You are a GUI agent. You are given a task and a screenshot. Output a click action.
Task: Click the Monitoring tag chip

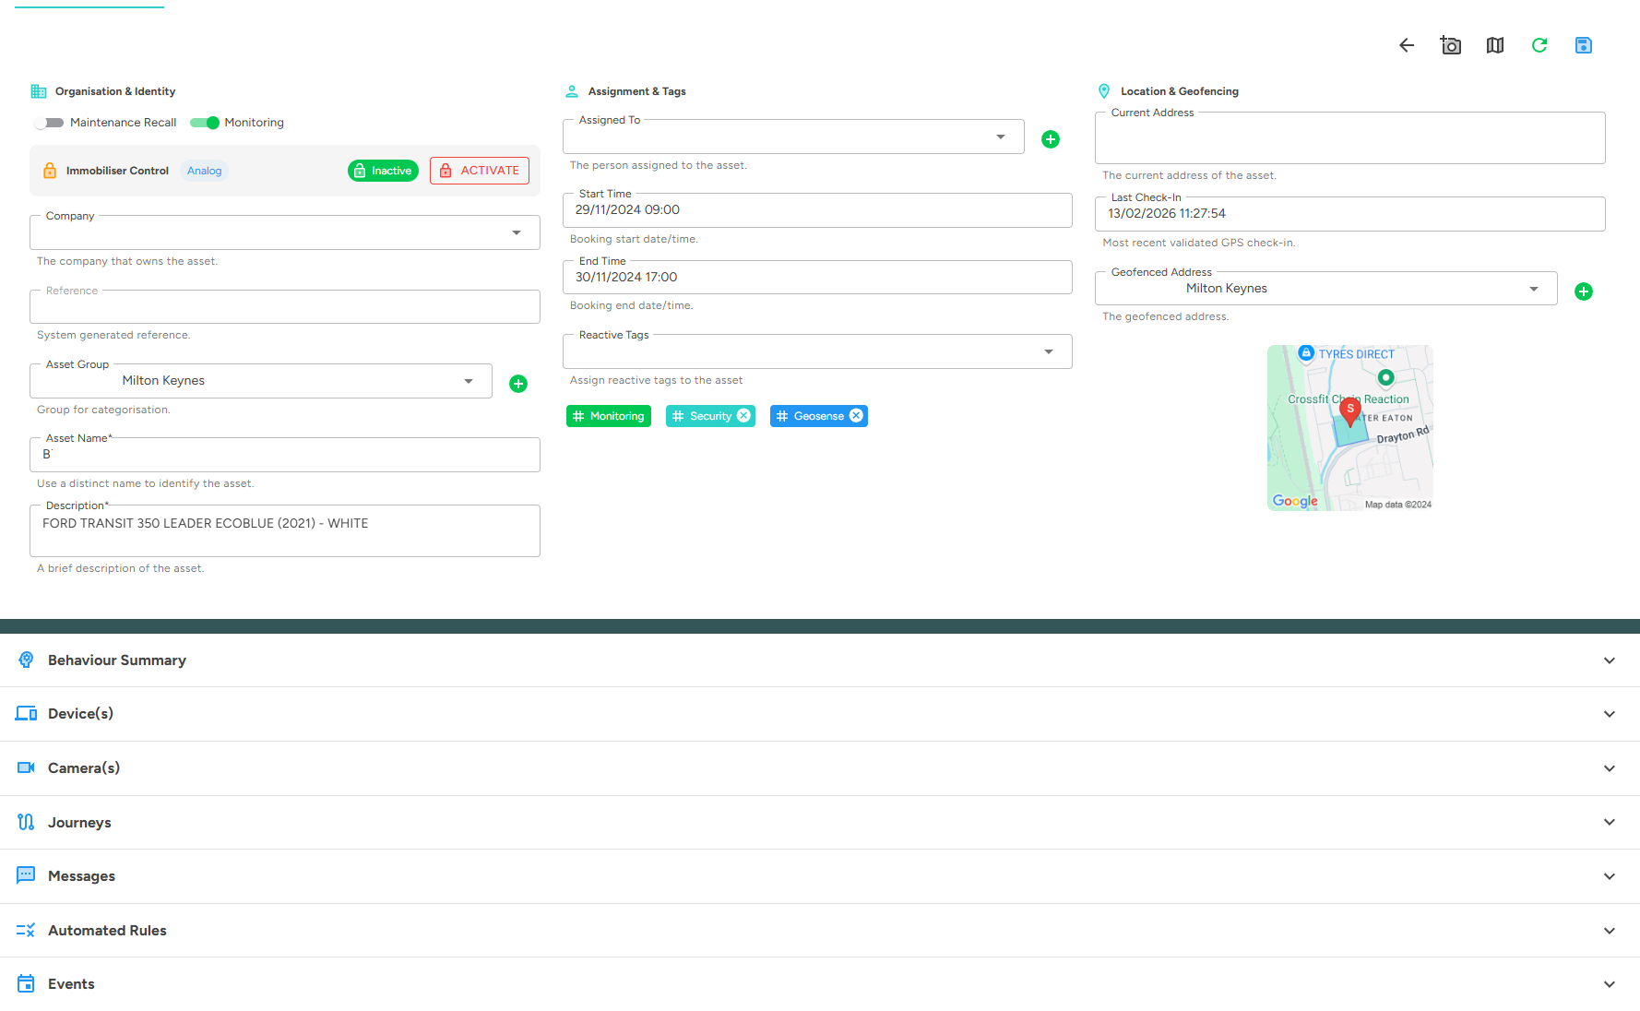pyautogui.click(x=609, y=416)
